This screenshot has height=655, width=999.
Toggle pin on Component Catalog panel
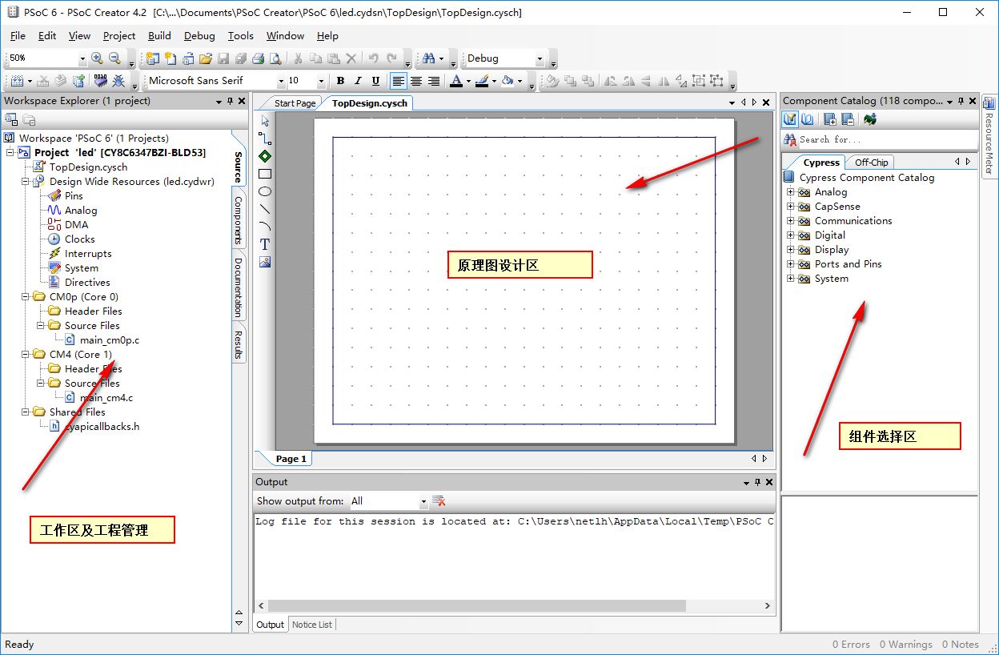(961, 101)
